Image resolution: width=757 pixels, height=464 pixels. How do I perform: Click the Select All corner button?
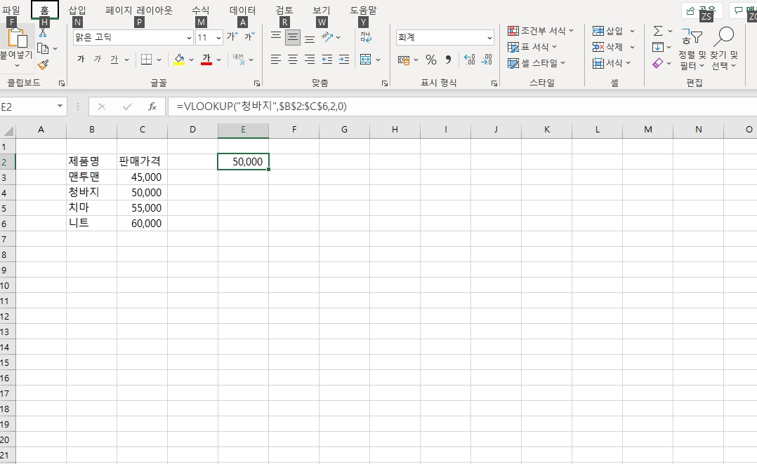7,130
